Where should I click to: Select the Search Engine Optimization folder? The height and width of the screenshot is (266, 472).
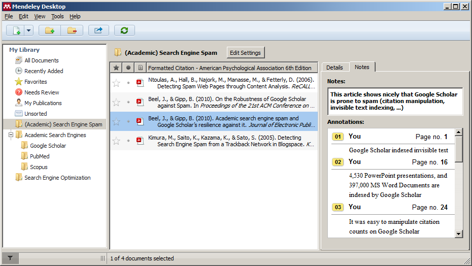click(57, 178)
